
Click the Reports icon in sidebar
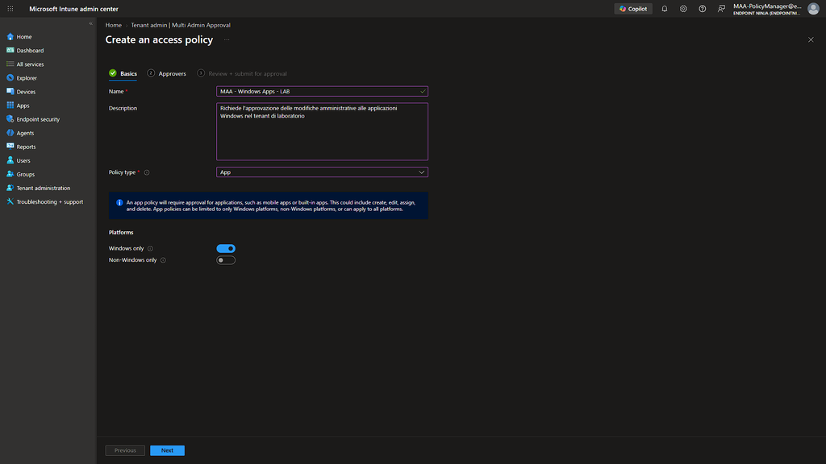coord(10,147)
